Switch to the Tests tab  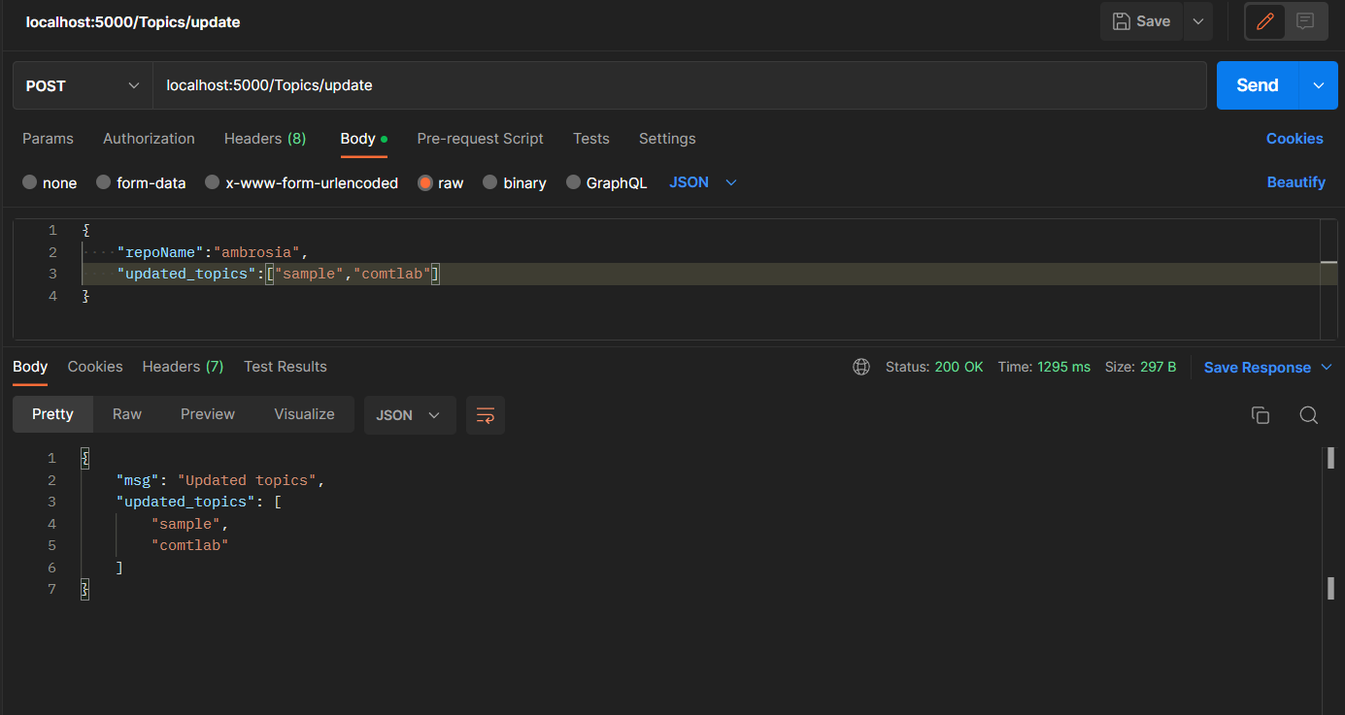[x=591, y=139]
